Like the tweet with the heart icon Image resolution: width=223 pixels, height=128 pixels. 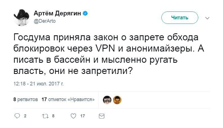coord(73,116)
